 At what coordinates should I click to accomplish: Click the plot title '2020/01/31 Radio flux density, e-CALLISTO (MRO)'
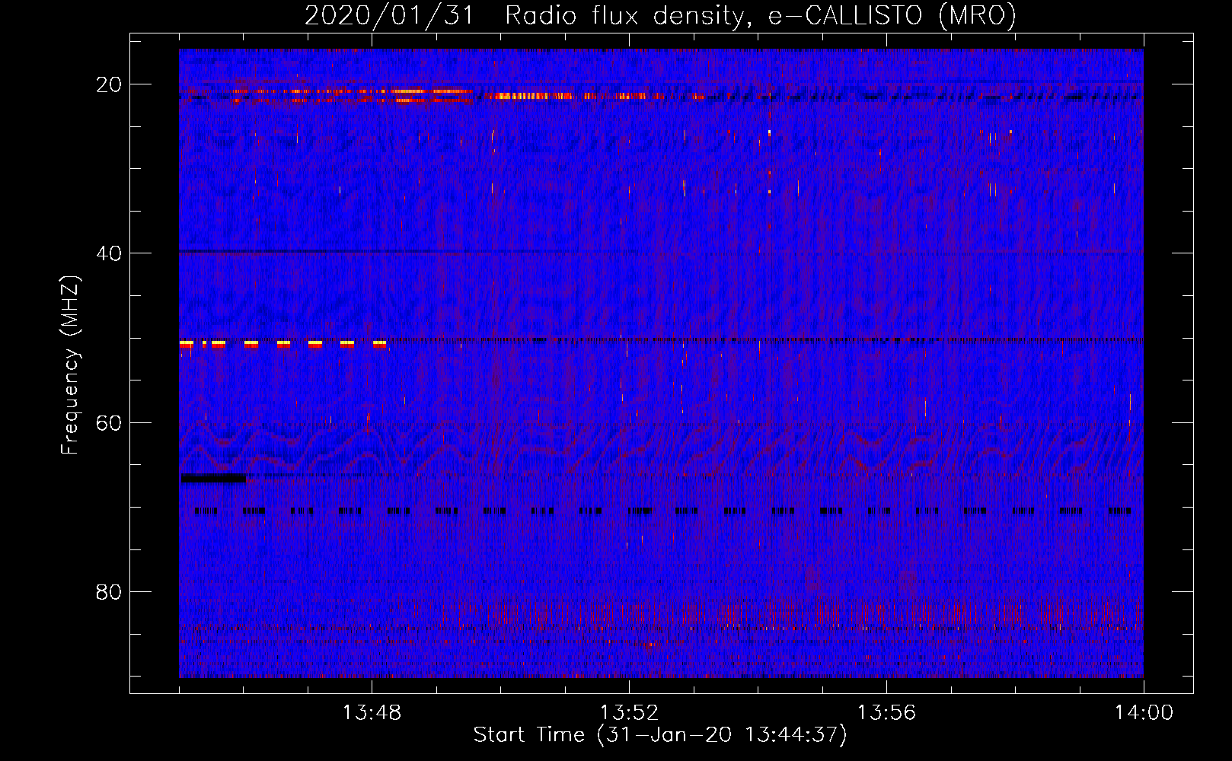tap(660, 15)
